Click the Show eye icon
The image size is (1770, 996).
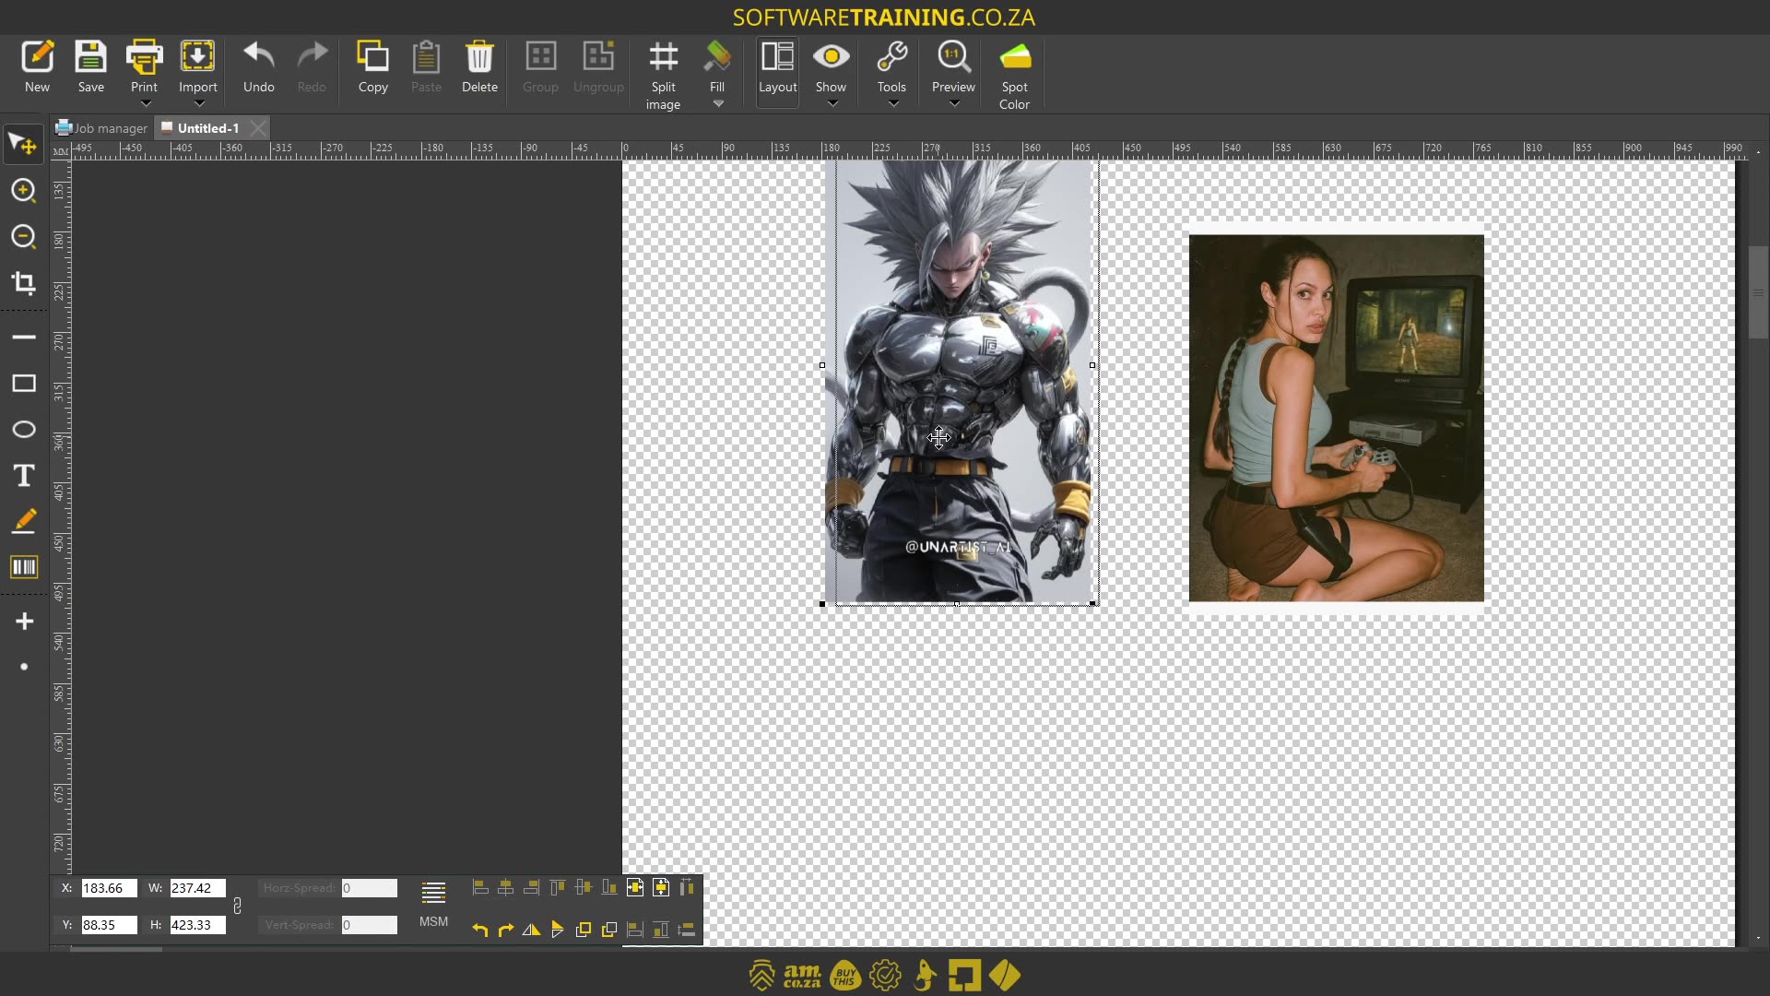[x=831, y=57]
